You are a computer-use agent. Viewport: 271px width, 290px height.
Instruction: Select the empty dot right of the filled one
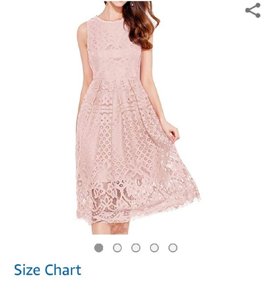pyautogui.click(x=117, y=248)
